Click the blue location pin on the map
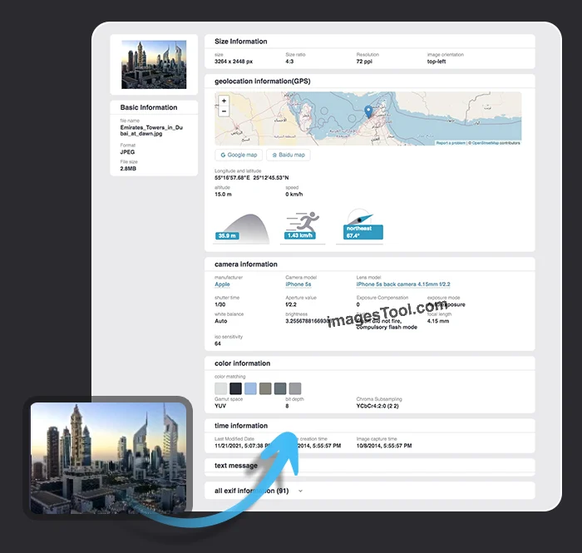Viewport: 582px width, 553px height. click(x=368, y=111)
